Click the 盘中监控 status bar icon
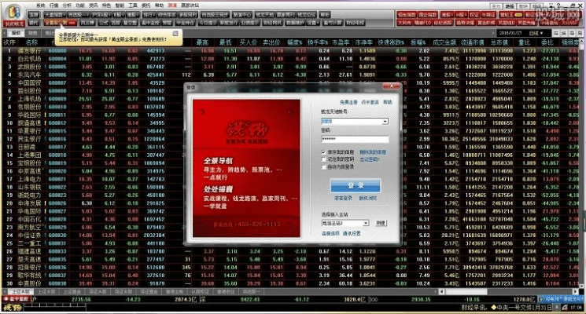The width and height of the screenshot is (586, 314). pyautogui.click(x=15, y=299)
